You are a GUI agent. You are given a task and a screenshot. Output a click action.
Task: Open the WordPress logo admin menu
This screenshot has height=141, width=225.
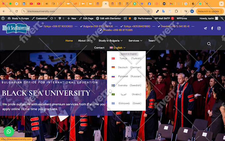[3, 19]
